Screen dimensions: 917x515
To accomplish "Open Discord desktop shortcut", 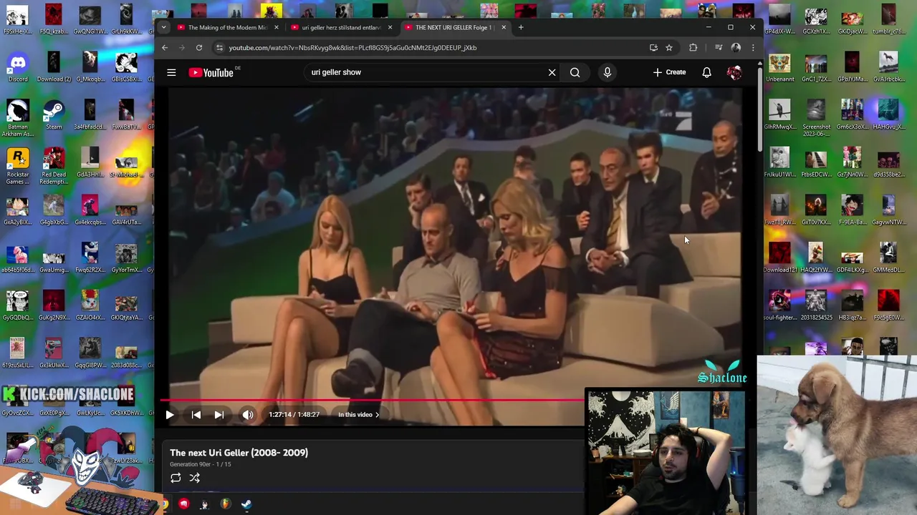I will coord(18,67).
